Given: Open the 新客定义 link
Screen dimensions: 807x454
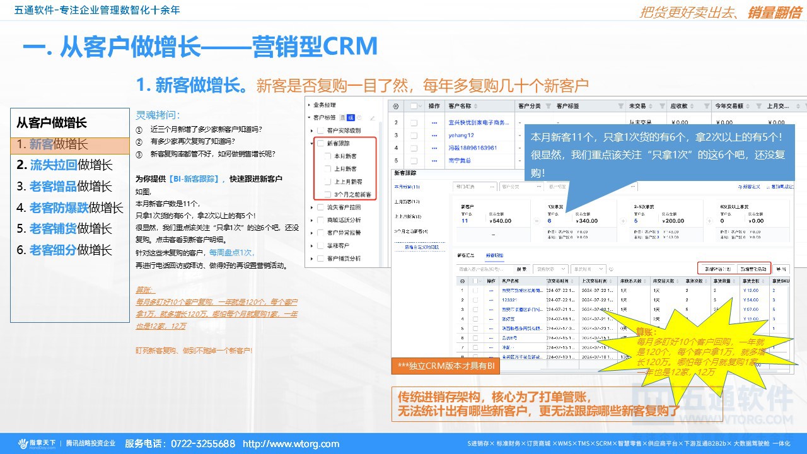Looking at the screenshot, I should tap(750, 187).
